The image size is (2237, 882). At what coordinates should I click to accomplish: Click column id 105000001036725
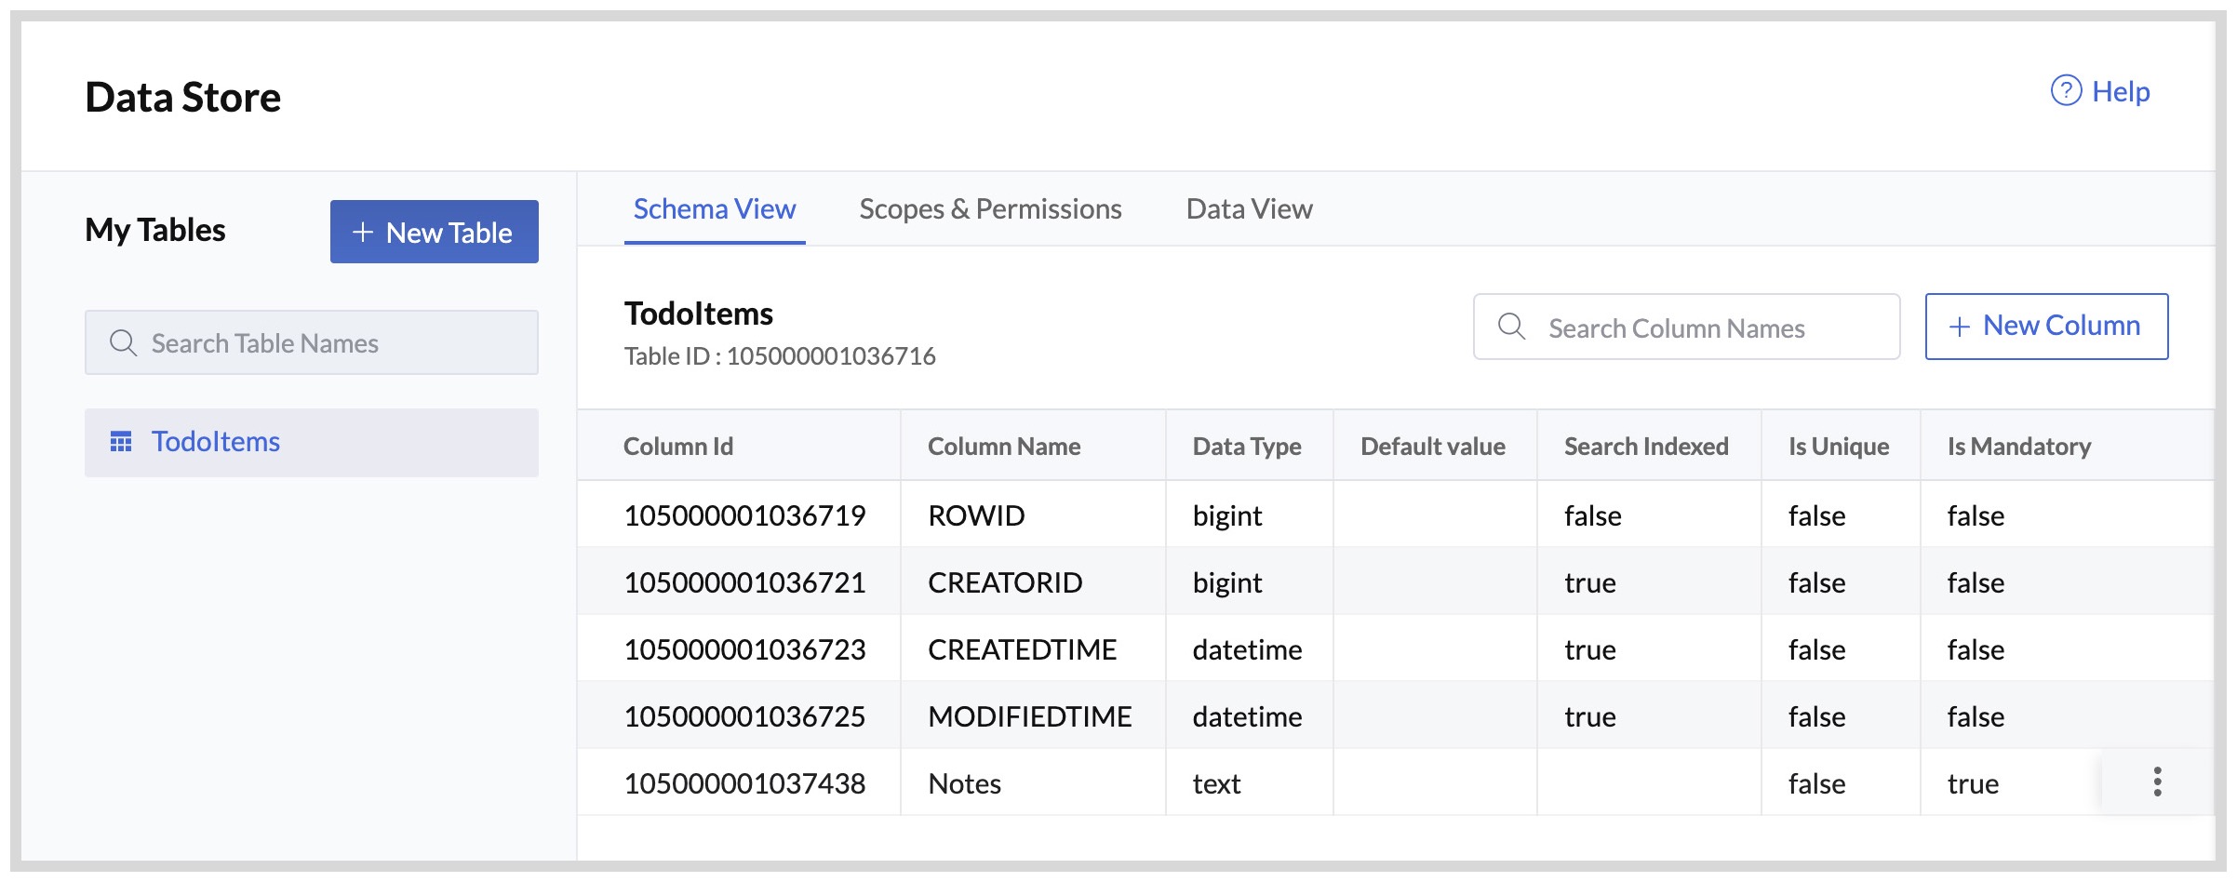click(744, 716)
